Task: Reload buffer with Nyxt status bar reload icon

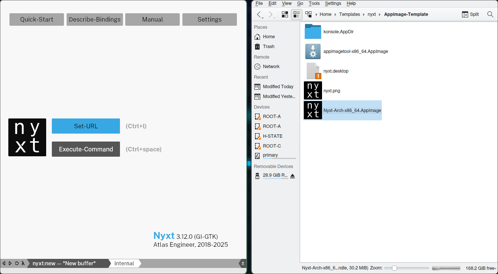Action: pyautogui.click(x=17, y=263)
